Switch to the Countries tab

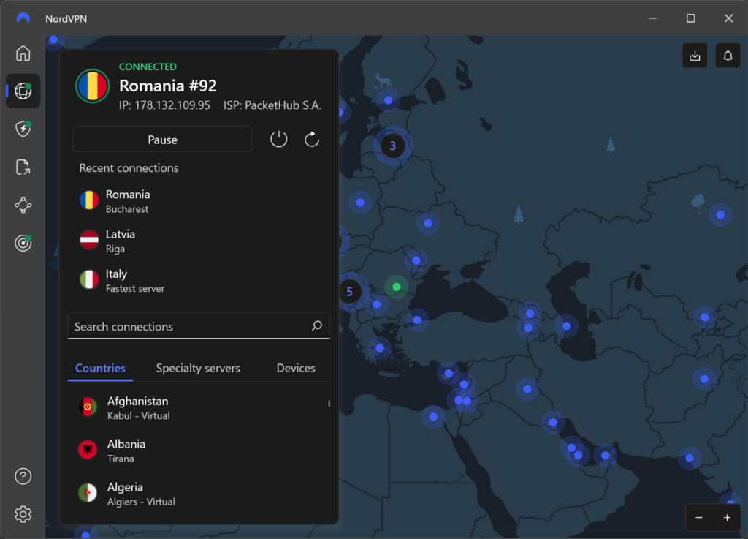[x=100, y=368]
